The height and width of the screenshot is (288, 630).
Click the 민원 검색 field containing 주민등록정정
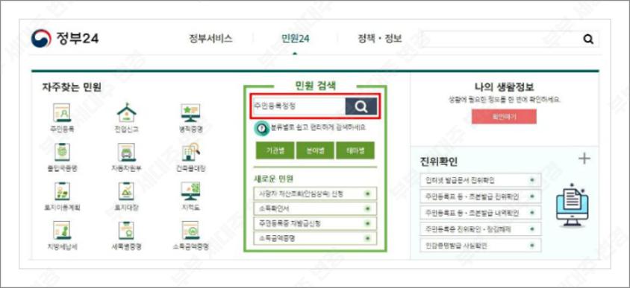click(299, 106)
